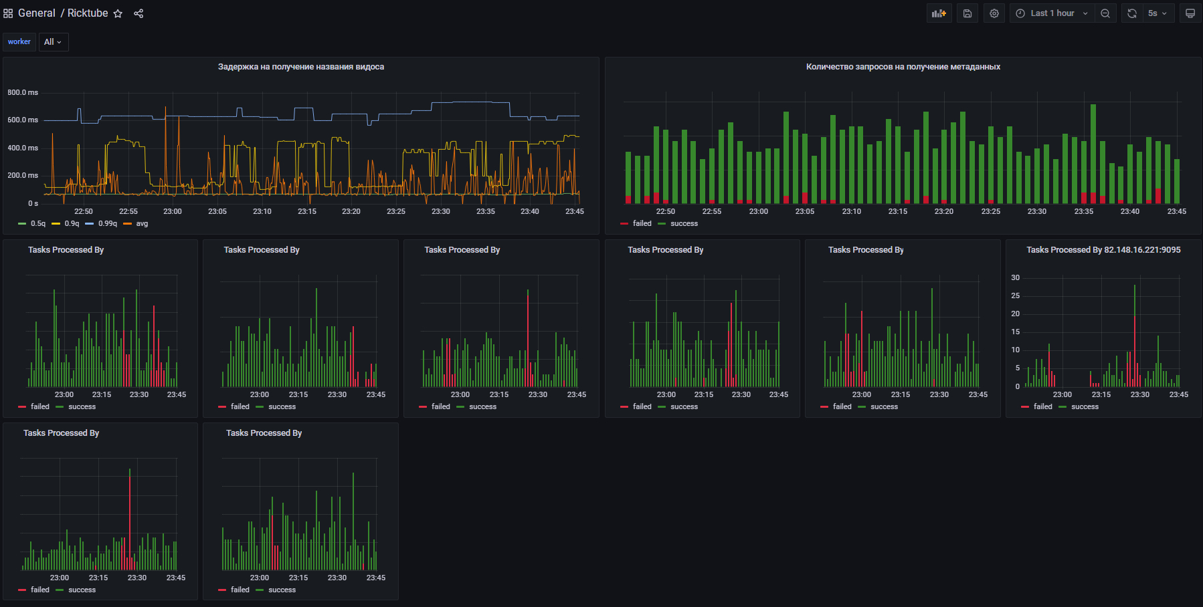This screenshot has width=1203, height=607.
Task: Open the General folder breadcrumb
Action: tap(36, 13)
